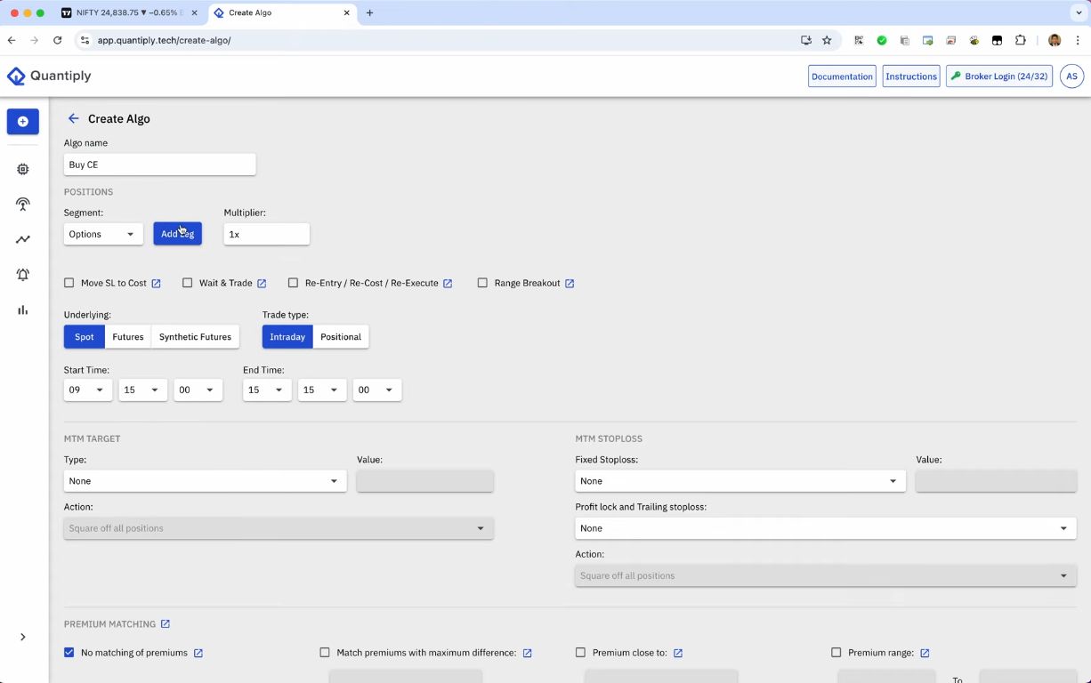Tick the Wait & Trade checkbox
Screen dimensions: 1091x683
coord(188,283)
